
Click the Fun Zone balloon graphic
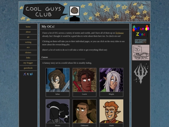point(141,31)
